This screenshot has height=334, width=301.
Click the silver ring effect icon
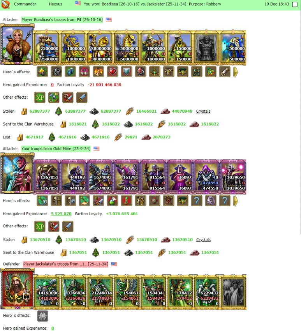[x=211, y=201]
